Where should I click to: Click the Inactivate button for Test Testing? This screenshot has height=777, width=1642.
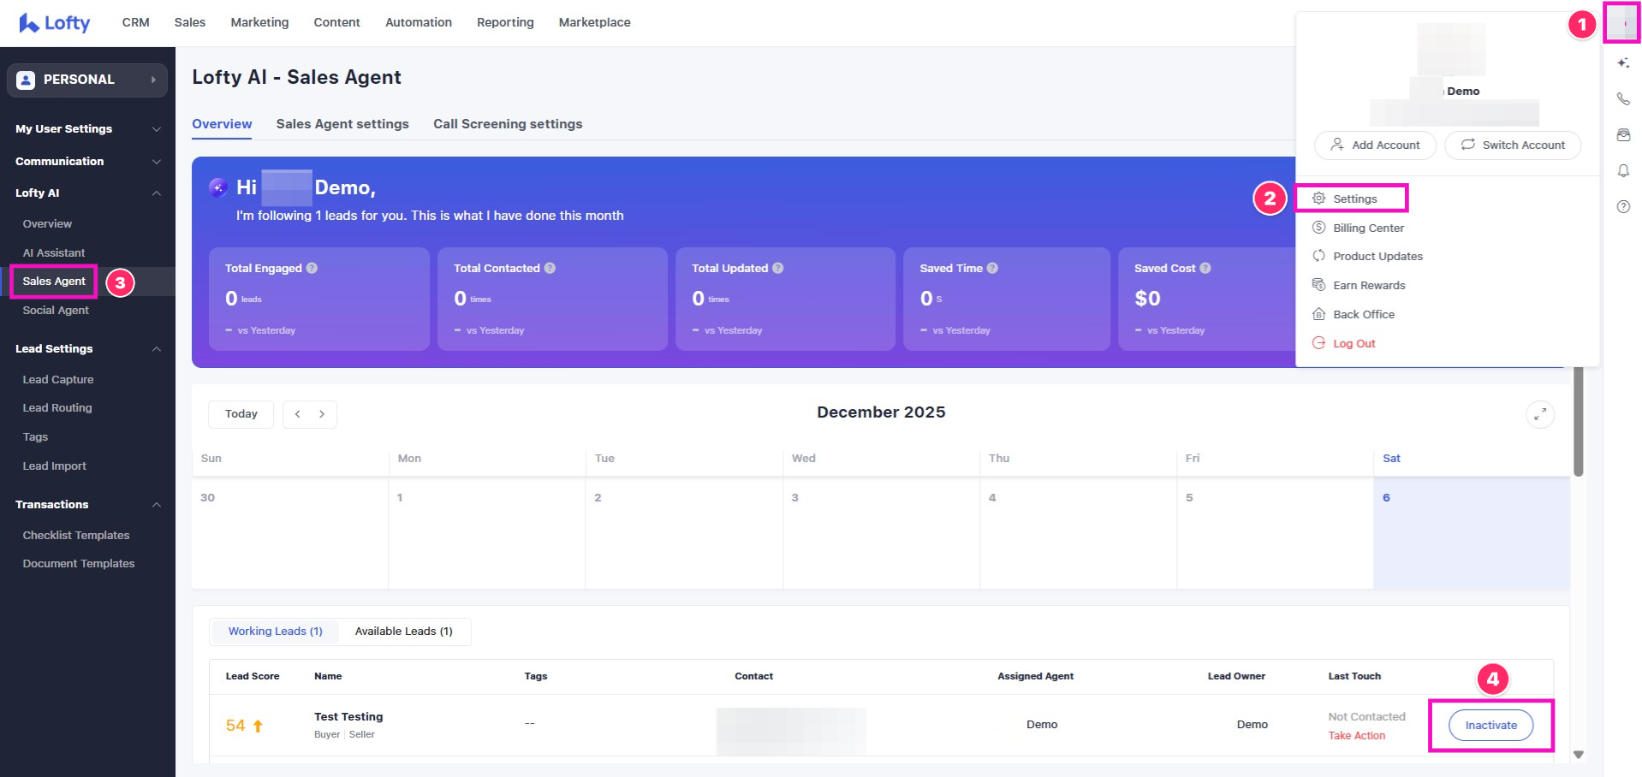(x=1490, y=725)
